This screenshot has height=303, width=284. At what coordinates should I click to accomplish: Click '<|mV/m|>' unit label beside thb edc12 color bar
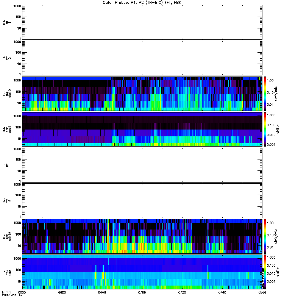[x=276, y=94]
